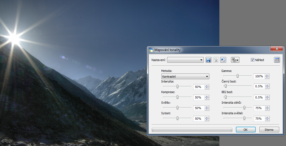Cancel the dialog with Storno

[269, 130]
